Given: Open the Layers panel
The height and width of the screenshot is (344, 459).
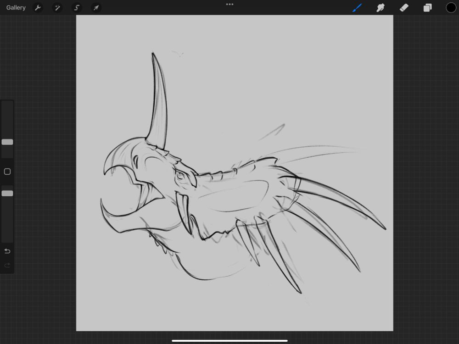Looking at the screenshot, I should coord(427,8).
